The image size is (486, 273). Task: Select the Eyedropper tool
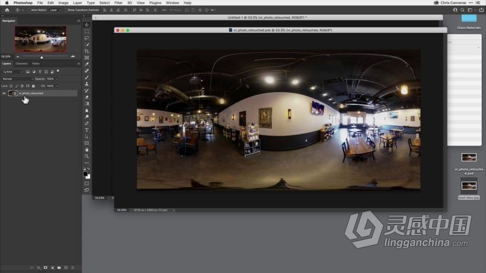coord(87,64)
